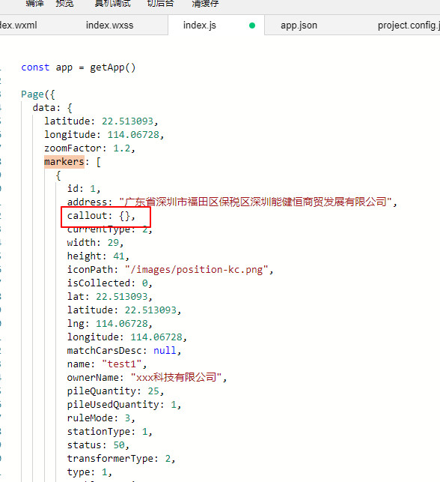Click the 'lng: 114.06728' line

(x=109, y=323)
